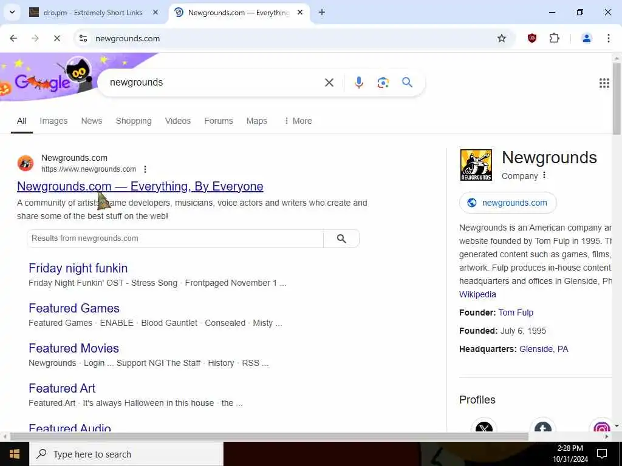Viewport: 622px width, 466px height.
Task: Click the Google search magnifier button
Action: tap(407, 83)
